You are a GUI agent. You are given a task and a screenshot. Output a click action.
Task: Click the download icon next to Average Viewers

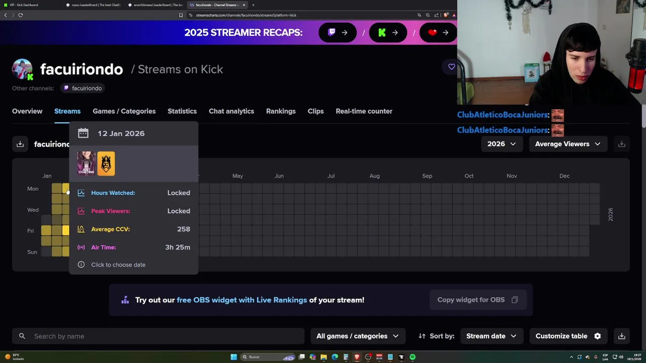coord(622,144)
